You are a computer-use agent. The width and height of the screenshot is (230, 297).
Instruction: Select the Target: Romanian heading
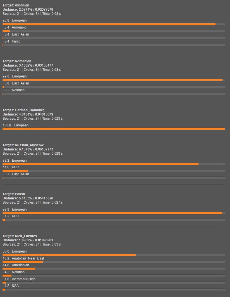click(x=17, y=61)
